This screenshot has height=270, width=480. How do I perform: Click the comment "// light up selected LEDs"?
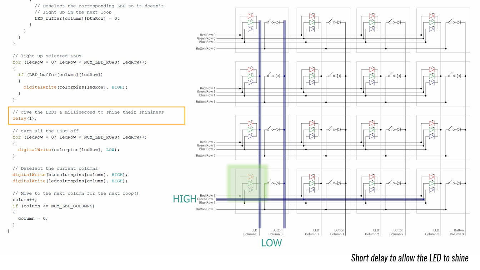click(47, 56)
